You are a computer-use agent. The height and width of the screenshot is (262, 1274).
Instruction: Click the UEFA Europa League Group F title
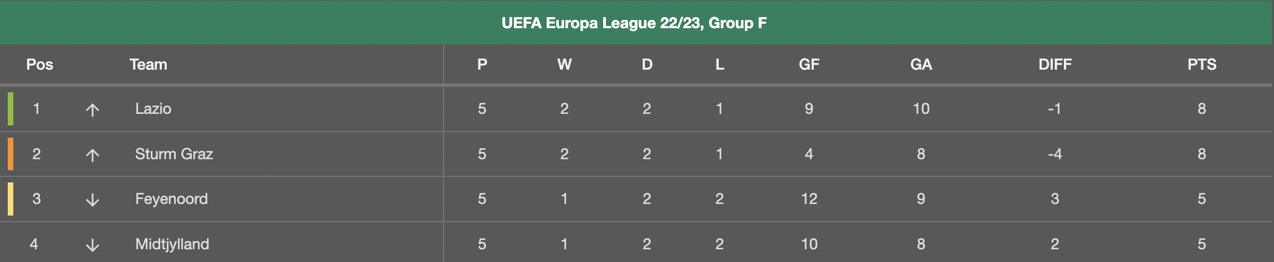click(634, 23)
